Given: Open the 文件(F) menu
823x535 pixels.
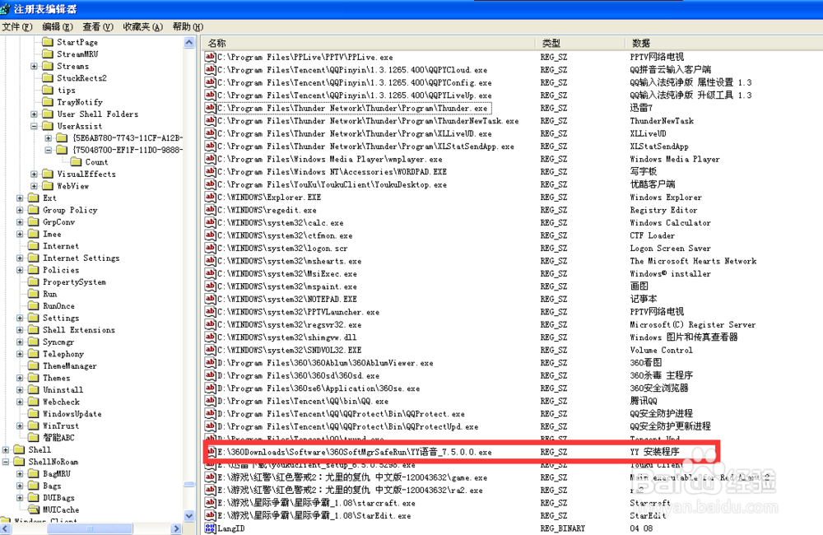Looking at the screenshot, I should (x=16, y=27).
